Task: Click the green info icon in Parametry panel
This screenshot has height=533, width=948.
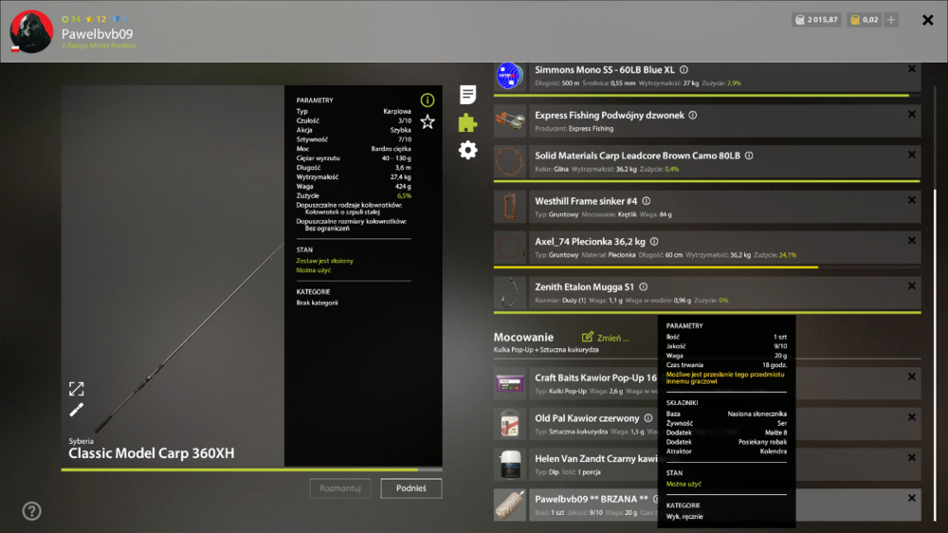Action: click(x=428, y=100)
